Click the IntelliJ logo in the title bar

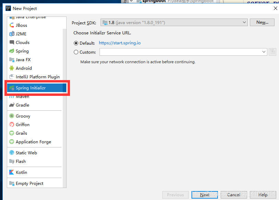pos(8,8)
